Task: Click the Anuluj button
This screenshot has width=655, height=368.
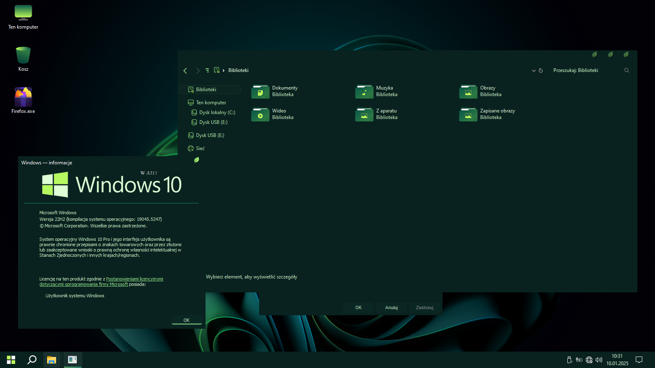Action: (x=391, y=307)
